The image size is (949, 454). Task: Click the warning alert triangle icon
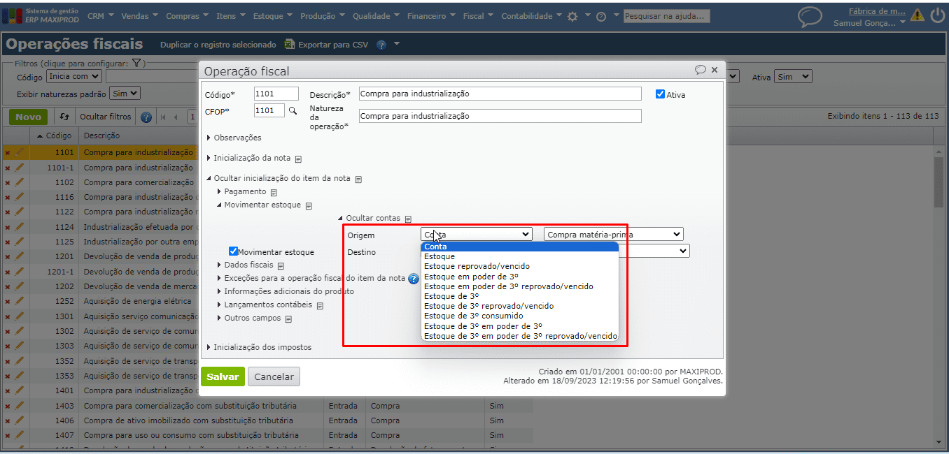[917, 15]
